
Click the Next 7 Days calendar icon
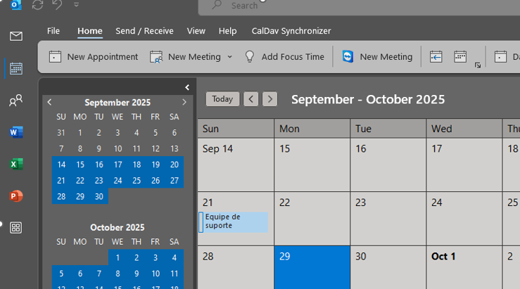(x=460, y=57)
